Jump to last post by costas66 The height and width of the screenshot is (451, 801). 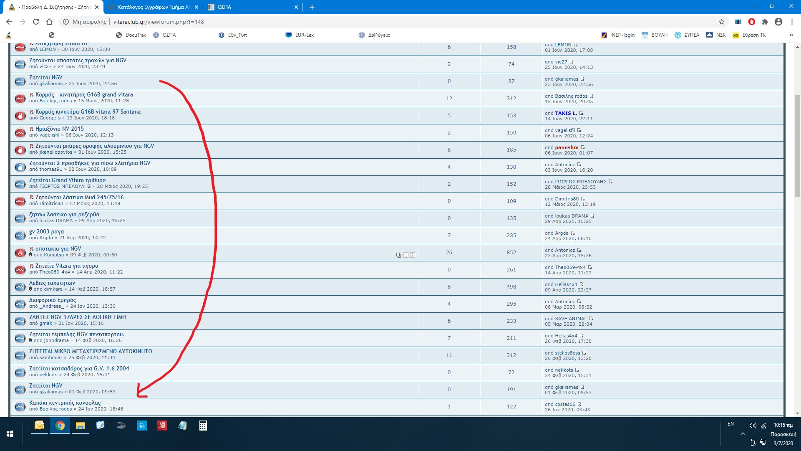tap(579, 404)
